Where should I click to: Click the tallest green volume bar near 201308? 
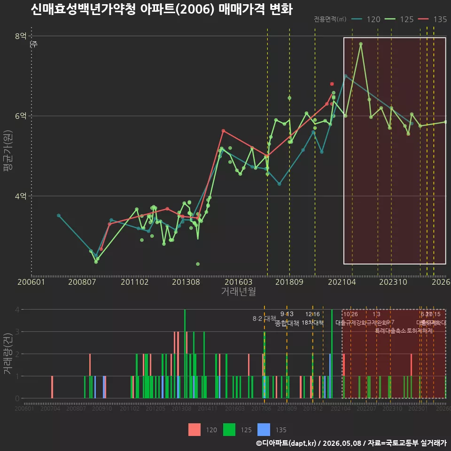coord(185,354)
